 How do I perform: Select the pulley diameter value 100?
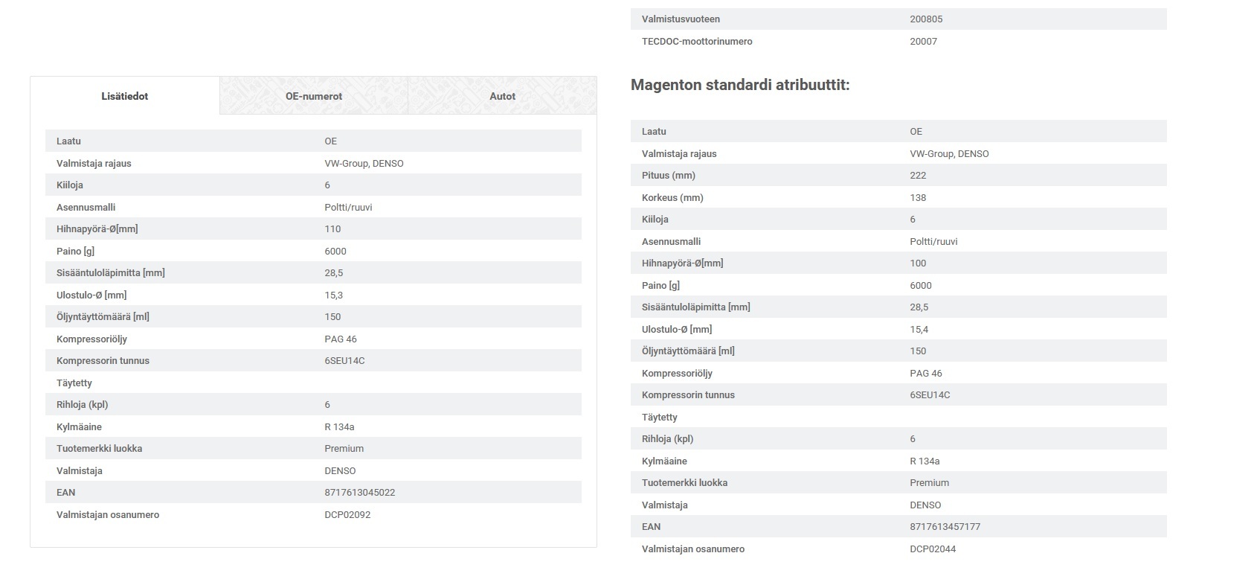(x=918, y=263)
